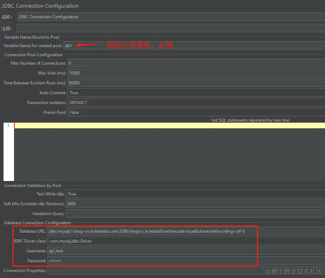Click the 'Connection Validation by Pool' section title
Viewport: 325px width, 278px height.
(33, 186)
